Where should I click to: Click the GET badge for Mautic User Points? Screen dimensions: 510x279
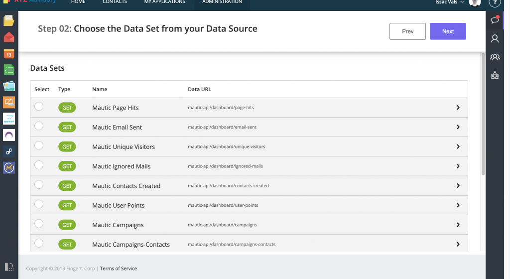67,205
